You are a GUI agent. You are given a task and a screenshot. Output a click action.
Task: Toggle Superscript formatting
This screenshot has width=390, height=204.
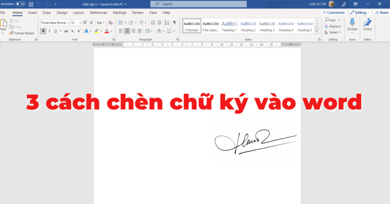point(79,31)
